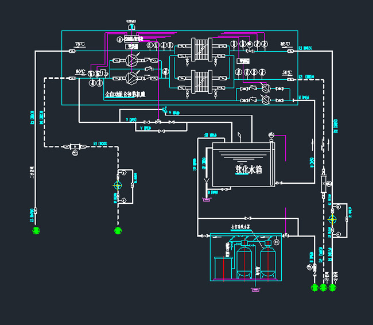
Task: Click the heat meter on the dashed pipe
Action: pyautogui.click(x=75, y=148)
